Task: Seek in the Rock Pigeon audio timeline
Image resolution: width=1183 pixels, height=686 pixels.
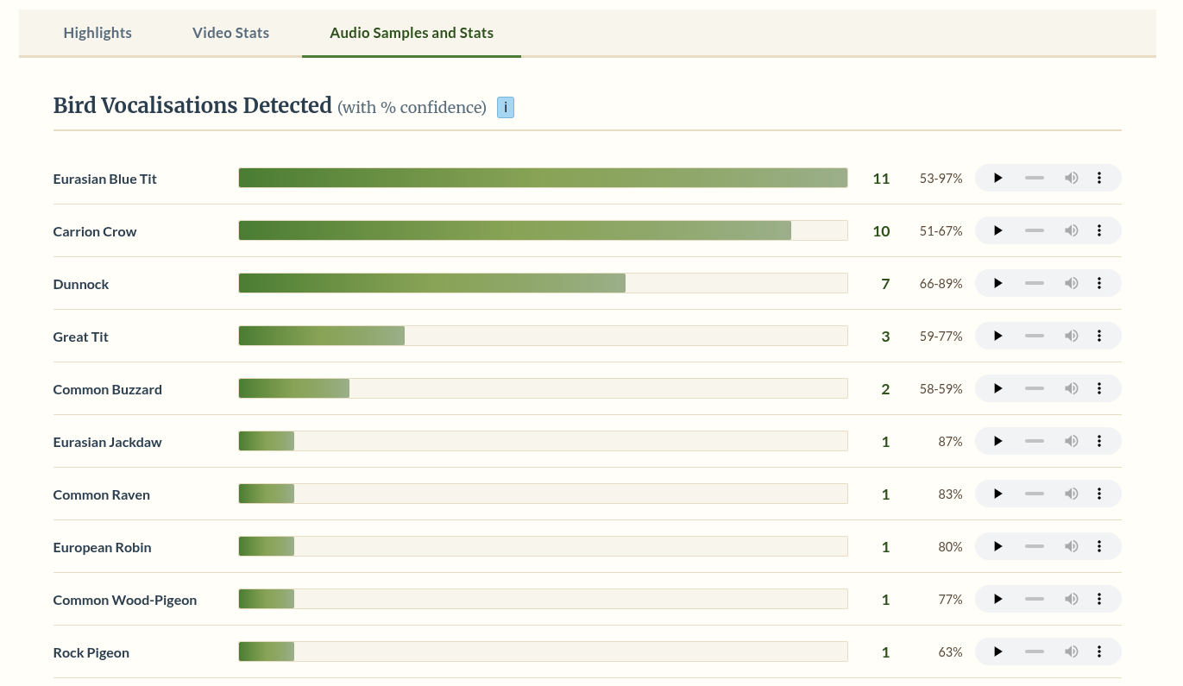Action: click(x=1035, y=651)
